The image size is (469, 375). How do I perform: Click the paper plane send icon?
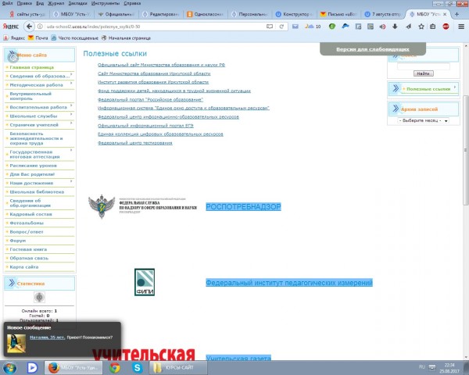pyautogui.click(x=408, y=27)
